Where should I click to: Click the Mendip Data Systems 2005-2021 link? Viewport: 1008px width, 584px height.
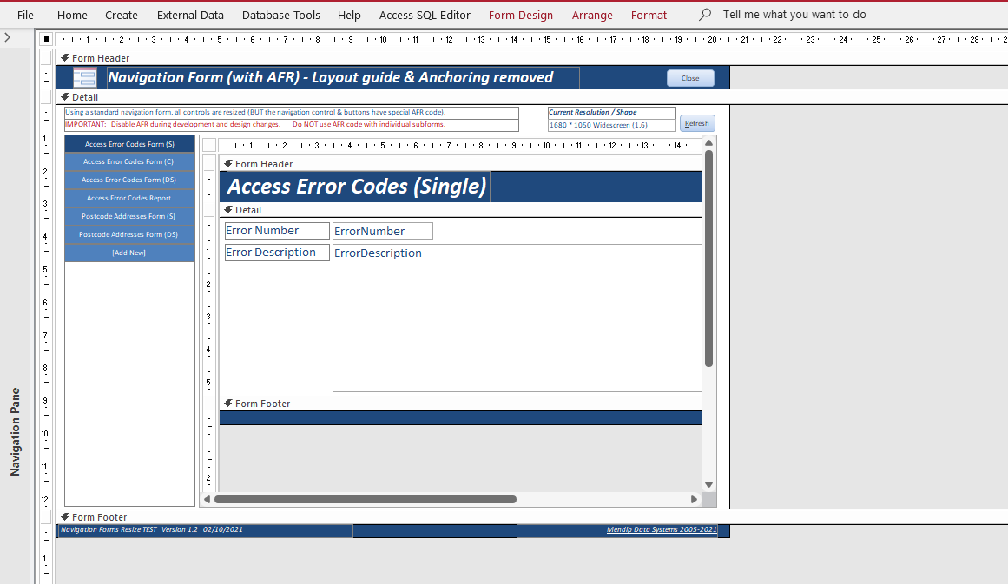point(662,530)
